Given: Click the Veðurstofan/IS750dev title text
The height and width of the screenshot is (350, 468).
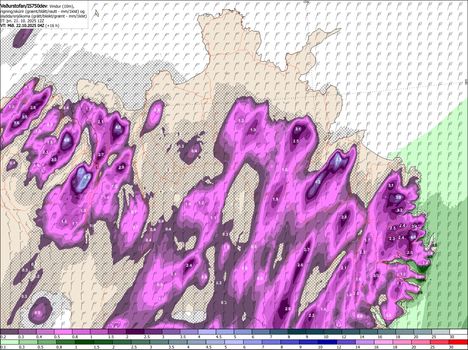Looking at the screenshot, I should (23, 6).
